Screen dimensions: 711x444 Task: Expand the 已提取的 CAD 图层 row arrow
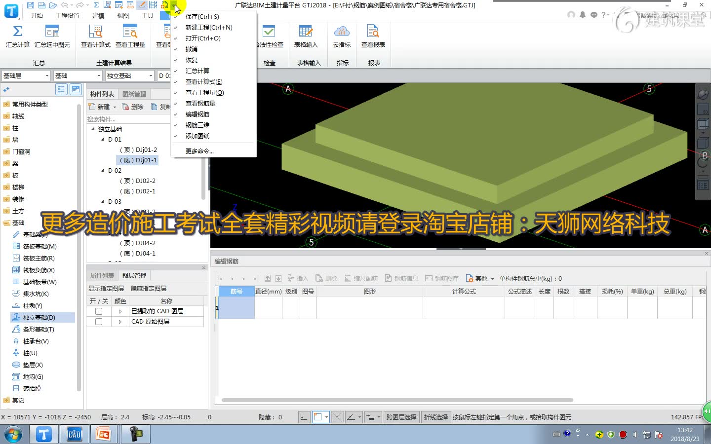click(x=119, y=311)
